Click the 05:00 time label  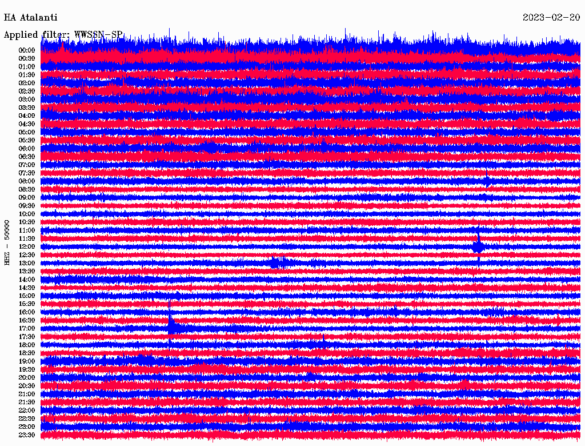[27, 132]
